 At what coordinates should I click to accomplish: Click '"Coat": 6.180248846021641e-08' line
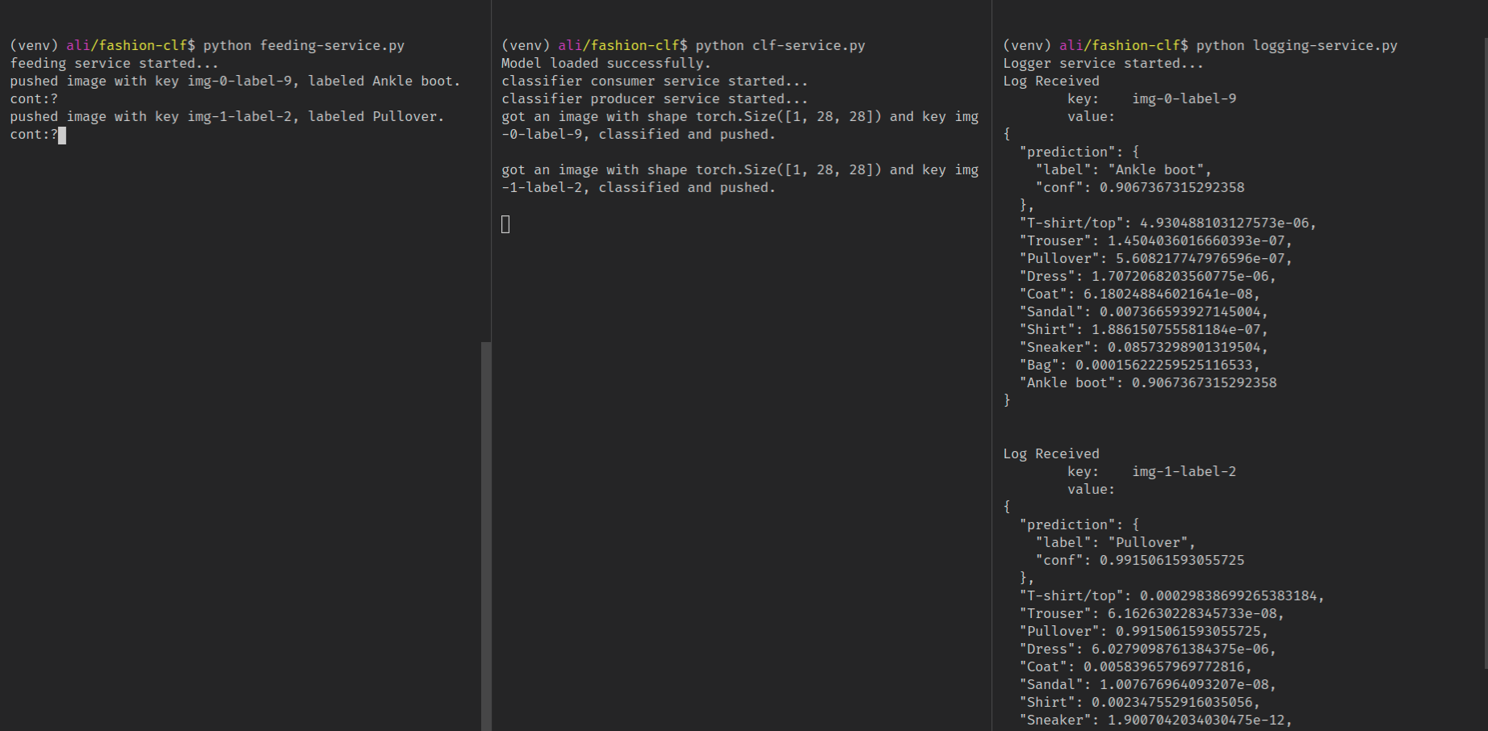[1139, 294]
